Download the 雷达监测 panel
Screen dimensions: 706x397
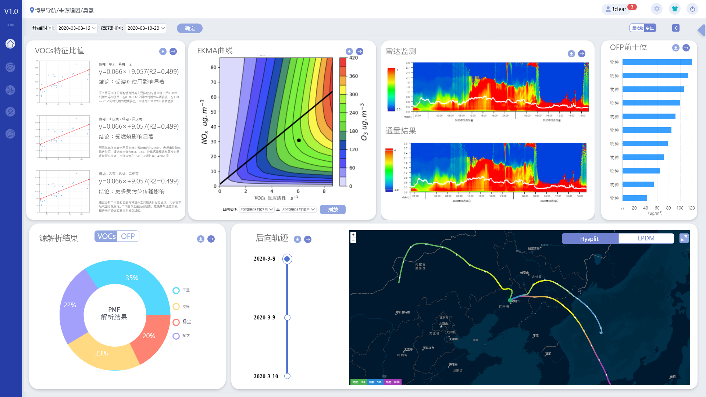point(571,54)
